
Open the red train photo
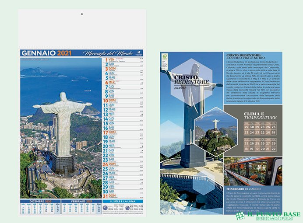click(253, 171)
